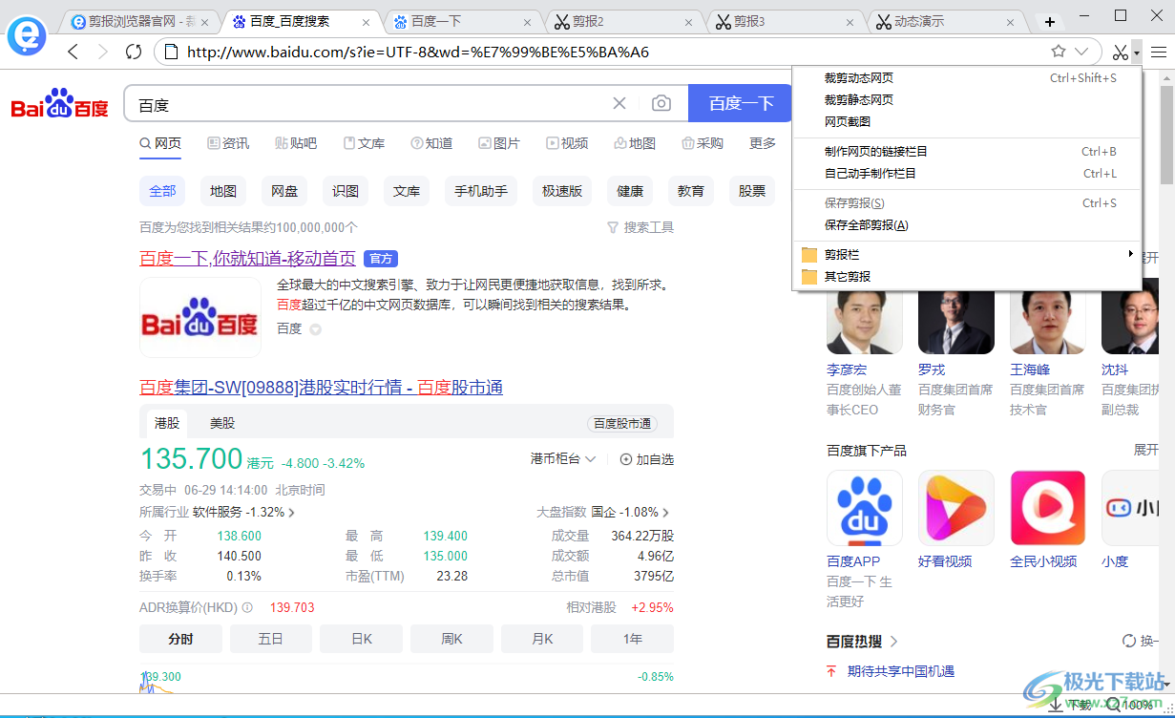Select 裁剪动态网页 menu entry

[x=967, y=78]
